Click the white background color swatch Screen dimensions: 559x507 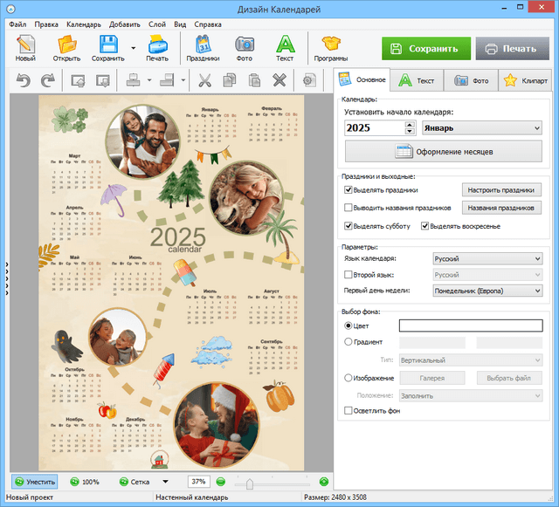[x=470, y=325]
